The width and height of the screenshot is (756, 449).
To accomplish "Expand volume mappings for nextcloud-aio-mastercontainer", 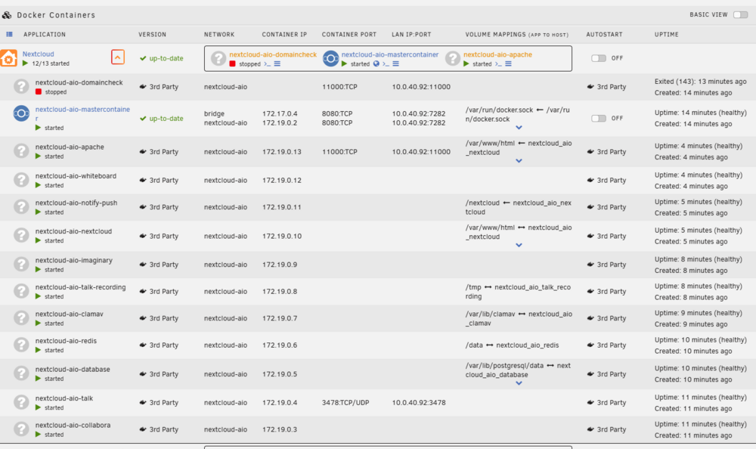I will [519, 128].
